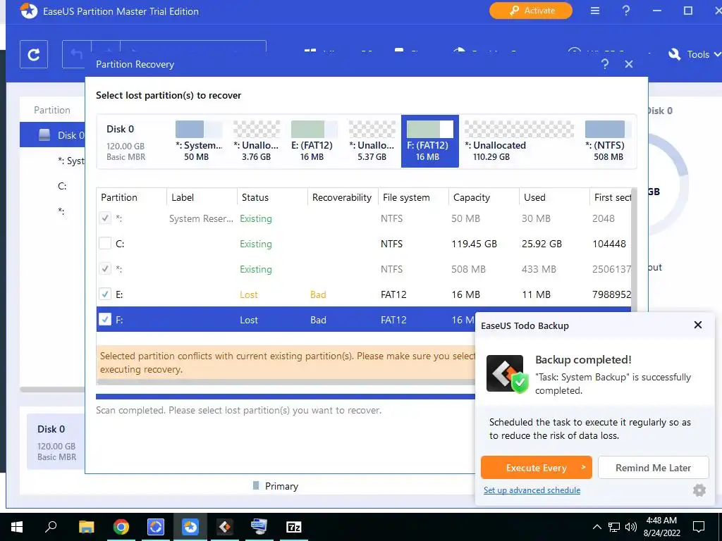Click the network icon in the system tray
The height and width of the screenshot is (541, 722).
(x=614, y=527)
